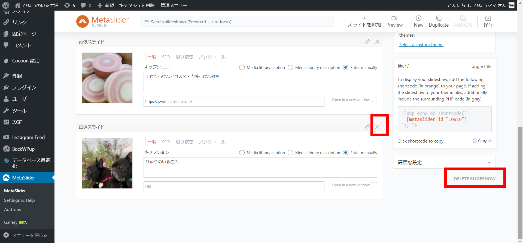Create a New slideshow
The width and height of the screenshot is (523, 243).
(x=418, y=18)
